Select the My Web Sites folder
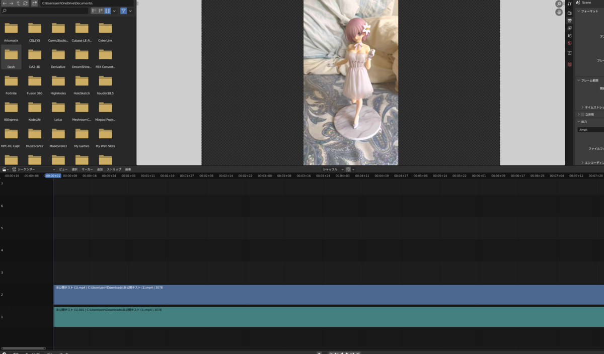Screen dimensions: 604x354 point(105,137)
